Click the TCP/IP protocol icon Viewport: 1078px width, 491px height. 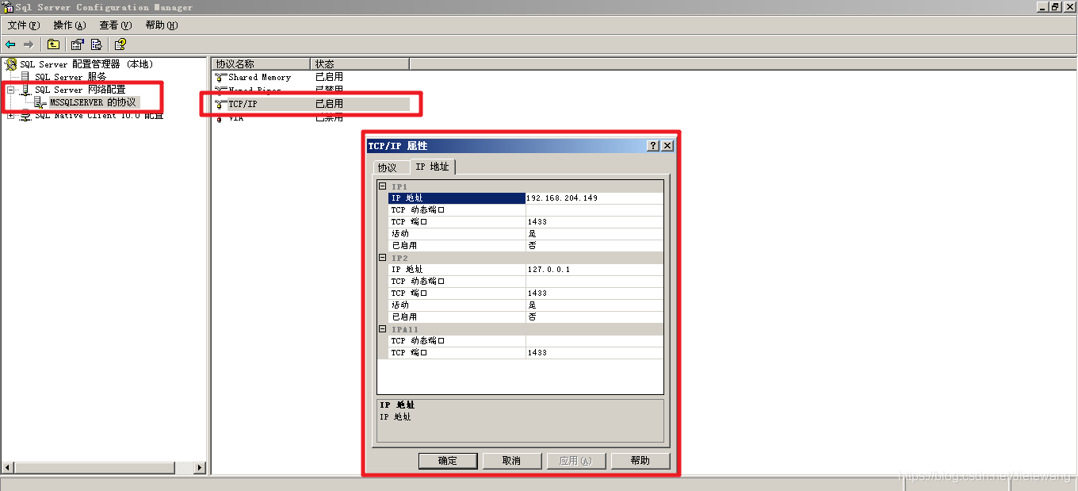221,104
